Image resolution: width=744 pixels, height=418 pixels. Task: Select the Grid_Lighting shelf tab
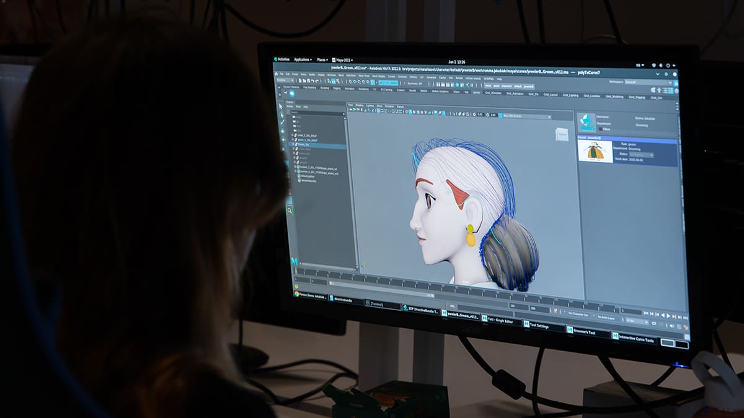point(570,95)
